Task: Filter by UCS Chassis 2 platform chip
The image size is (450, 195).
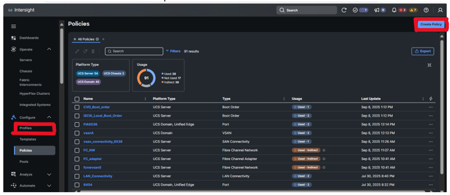Action: pos(114,73)
